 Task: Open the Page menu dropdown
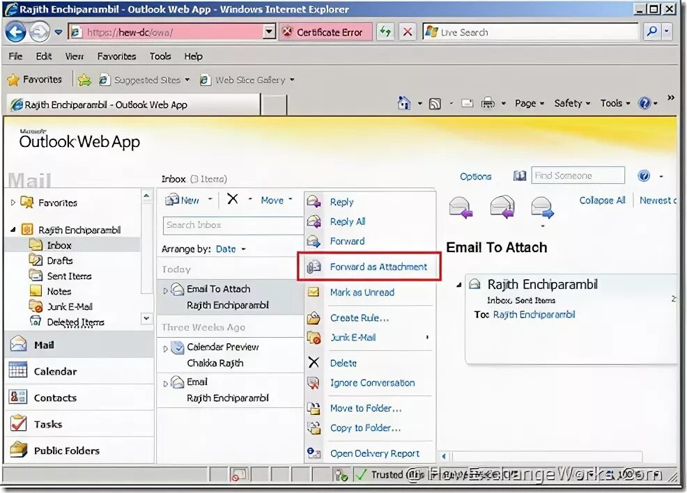(x=530, y=103)
